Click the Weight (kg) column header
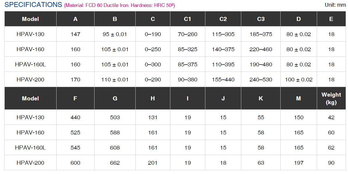Image resolution: width=348 pixels, height=174 pixels. tap(331, 98)
